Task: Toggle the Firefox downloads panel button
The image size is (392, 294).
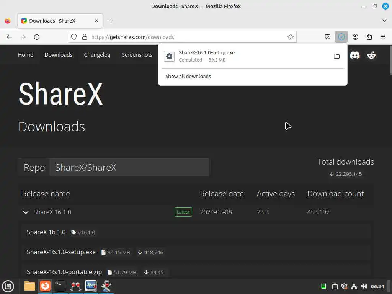Action: tap(341, 37)
